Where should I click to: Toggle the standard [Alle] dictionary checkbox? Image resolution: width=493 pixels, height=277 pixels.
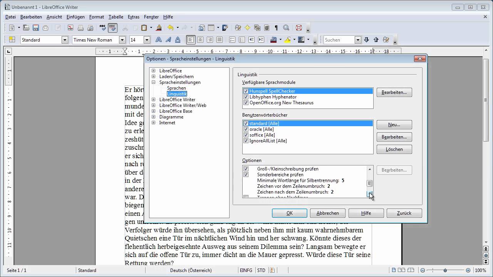coord(246,123)
